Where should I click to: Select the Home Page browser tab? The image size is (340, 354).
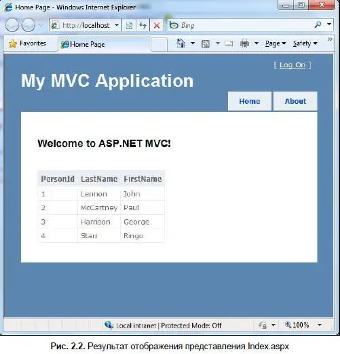[105, 44]
